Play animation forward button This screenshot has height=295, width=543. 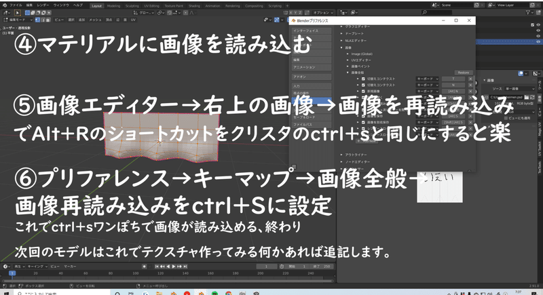174,267
